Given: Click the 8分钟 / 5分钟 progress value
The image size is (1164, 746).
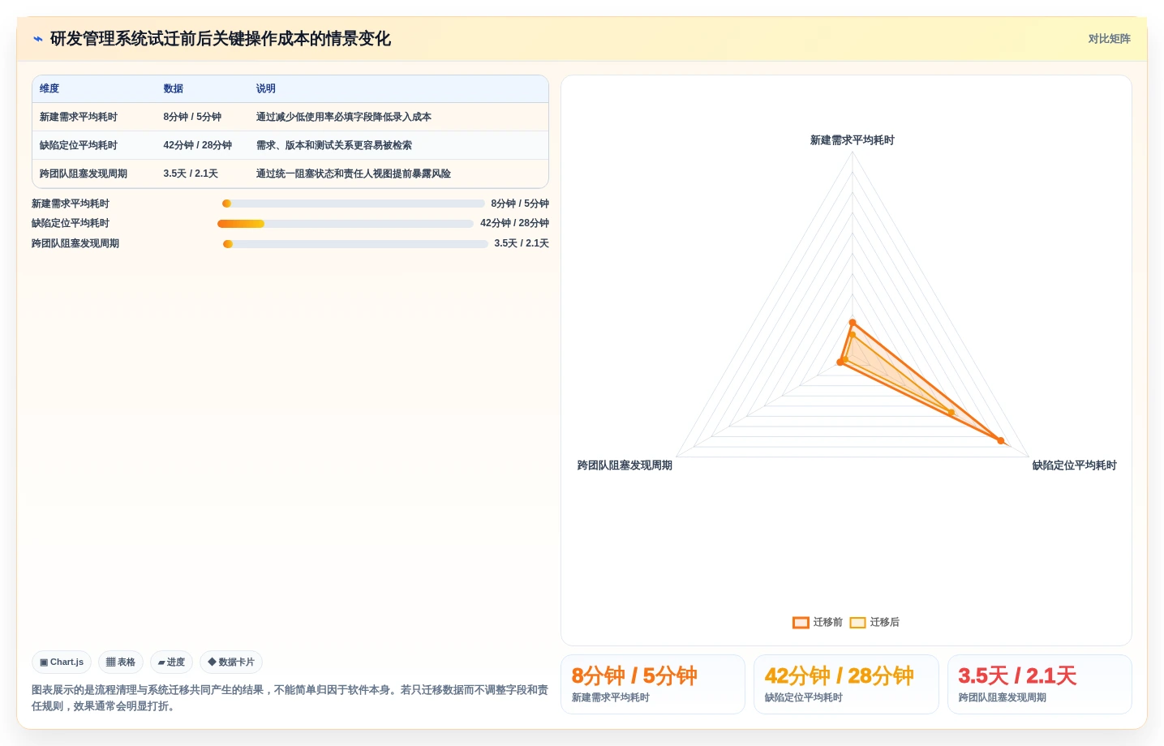Looking at the screenshot, I should 520,204.
